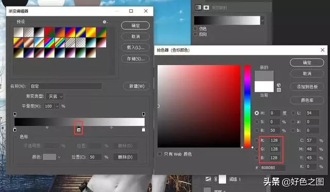Click the 载入(L)... button
This screenshot has height=192, width=330.
tap(135, 47)
